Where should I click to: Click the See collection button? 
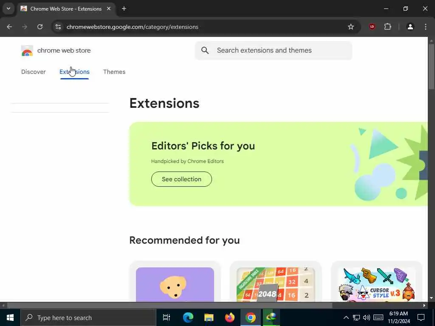pyautogui.click(x=181, y=179)
